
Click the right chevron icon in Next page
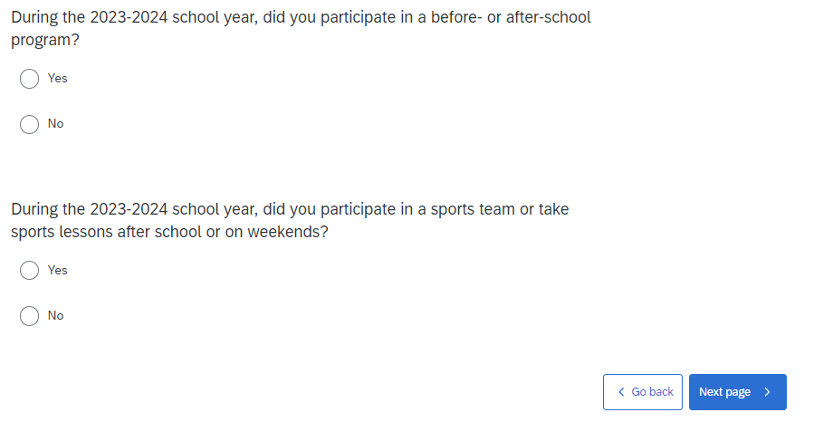768,392
